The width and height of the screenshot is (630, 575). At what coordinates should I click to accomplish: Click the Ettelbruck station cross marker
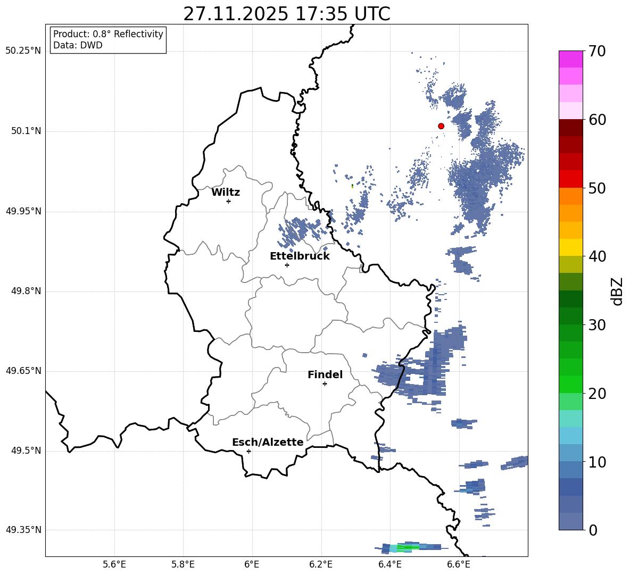click(287, 265)
